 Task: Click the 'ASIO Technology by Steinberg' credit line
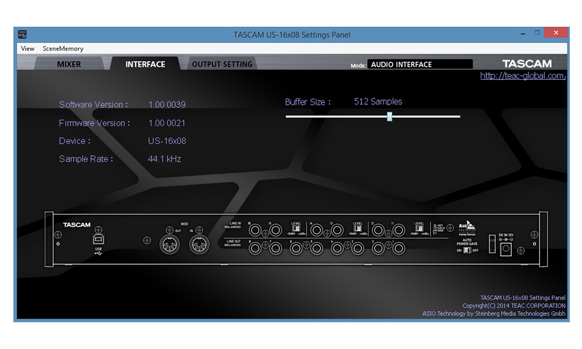(x=494, y=314)
